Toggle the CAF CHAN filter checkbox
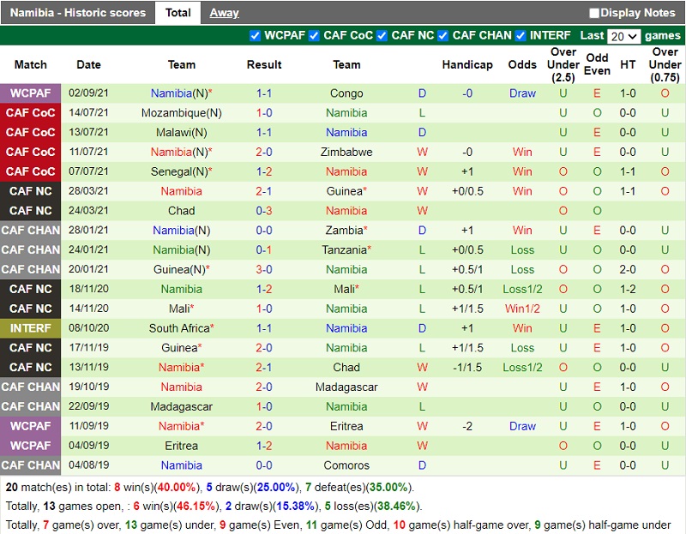The height and width of the screenshot is (534, 686). 442,36
